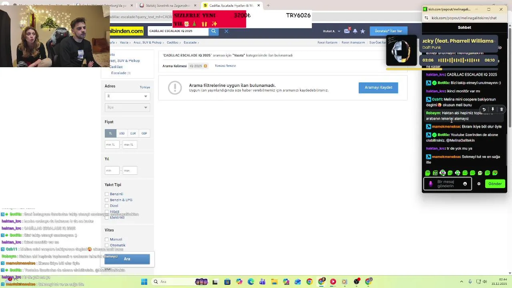The image size is (512, 288).
Task: Delete Robeym's chat message with trash icon
Action: [x=502, y=110]
